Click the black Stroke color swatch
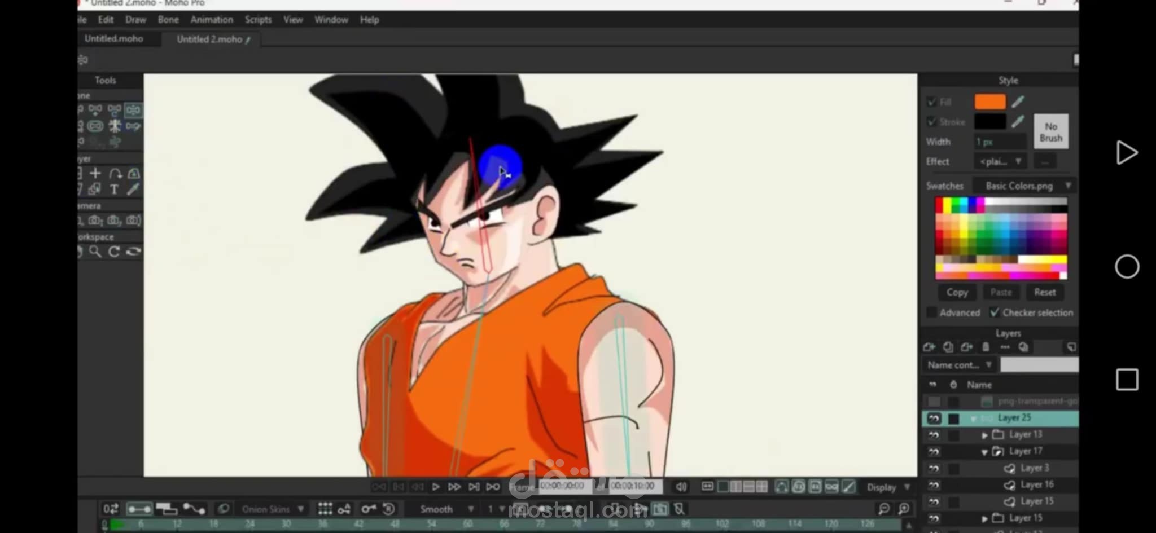Image resolution: width=1156 pixels, height=533 pixels. (x=990, y=122)
